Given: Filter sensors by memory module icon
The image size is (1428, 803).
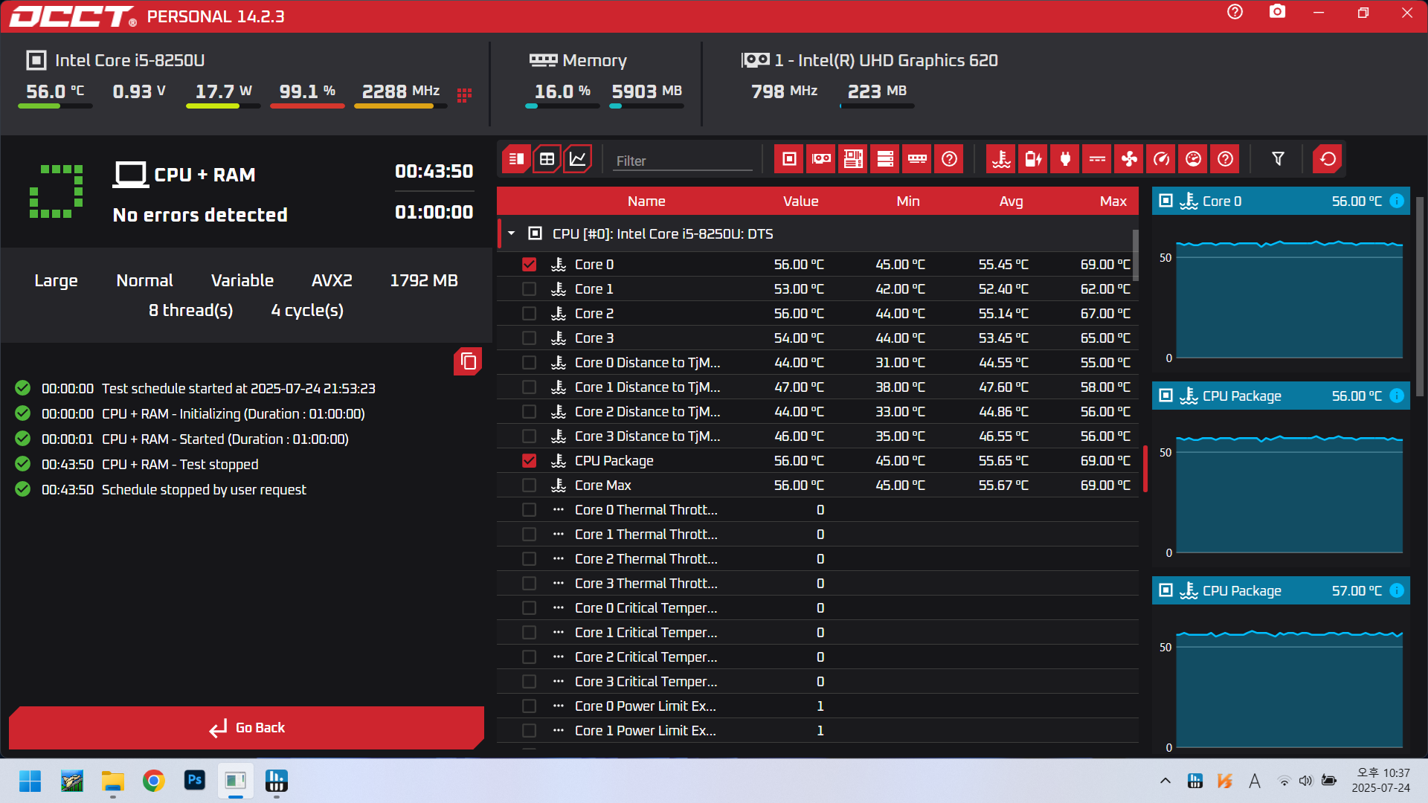Looking at the screenshot, I should [917, 159].
